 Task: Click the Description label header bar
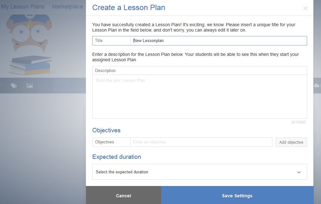coord(199,70)
